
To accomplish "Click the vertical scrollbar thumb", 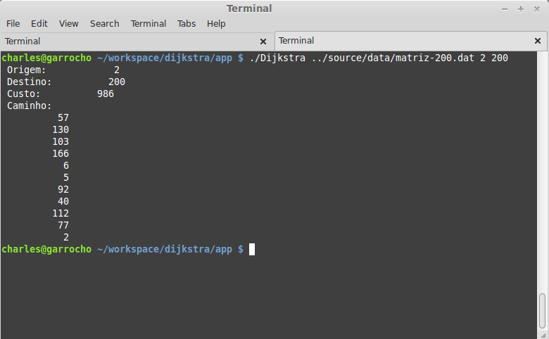I will click(543, 311).
